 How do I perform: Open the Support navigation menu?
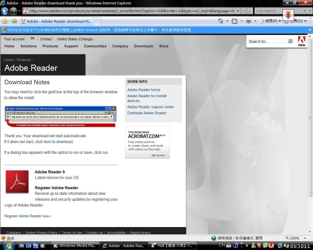pos(71,46)
